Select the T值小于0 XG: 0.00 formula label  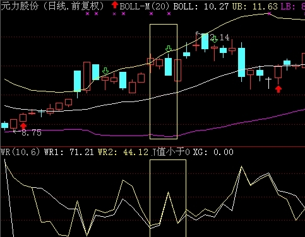(x=193, y=152)
